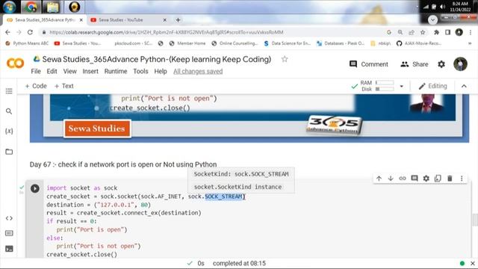Go back in browser history
Viewport: 478px width, 269px height.
pos(8,32)
